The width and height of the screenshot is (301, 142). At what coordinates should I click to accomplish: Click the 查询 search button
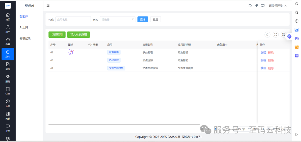pos(143,20)
